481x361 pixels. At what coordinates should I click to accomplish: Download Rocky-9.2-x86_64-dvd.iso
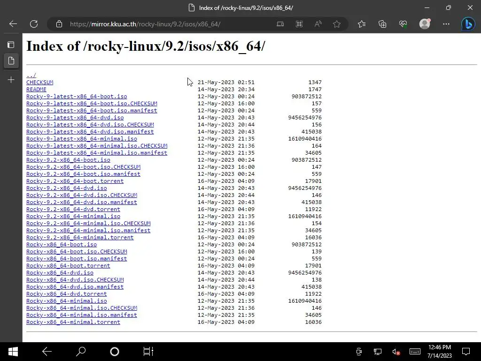click(x=67, y=188)
